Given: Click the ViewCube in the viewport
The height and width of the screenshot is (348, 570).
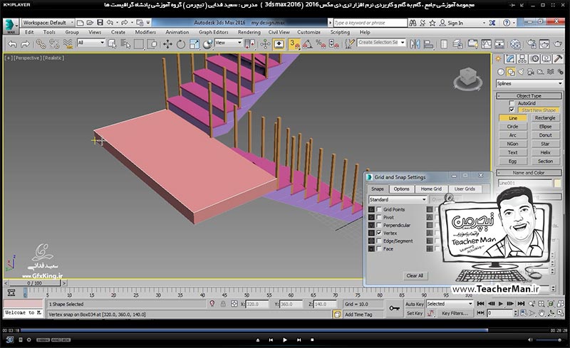Looking at the screenshot, I should (x=467, y=79).
